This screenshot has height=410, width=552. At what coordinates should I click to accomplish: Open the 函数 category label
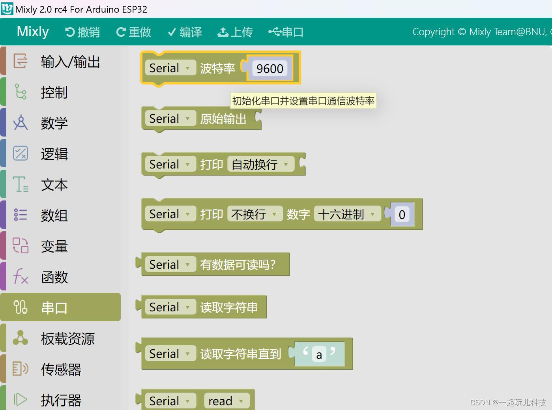(54, 277)
